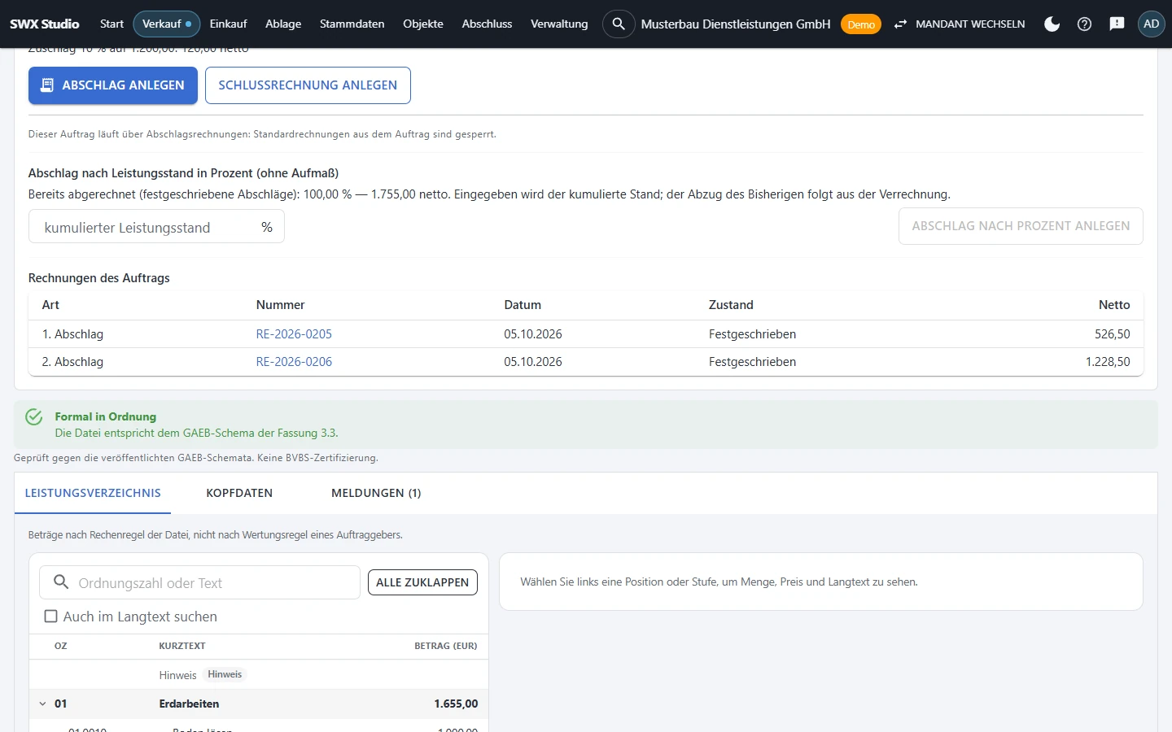Image resolution: width=1172 pixels, height=732 pixels.
Task: Click the Zustand column header
Action: [x=731, y=305]
